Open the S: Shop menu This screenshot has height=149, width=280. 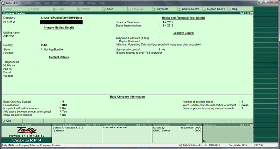point(115,9)
